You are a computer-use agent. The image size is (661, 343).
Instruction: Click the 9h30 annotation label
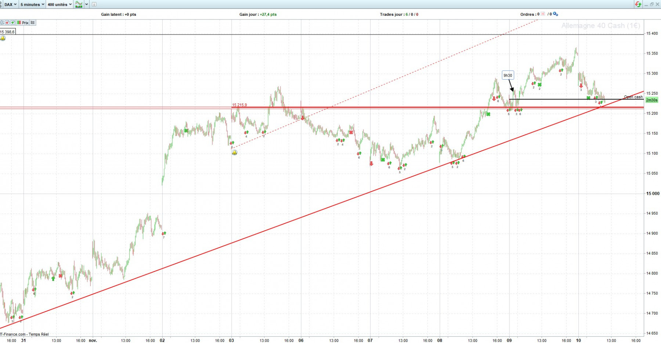tap(508, 76)
